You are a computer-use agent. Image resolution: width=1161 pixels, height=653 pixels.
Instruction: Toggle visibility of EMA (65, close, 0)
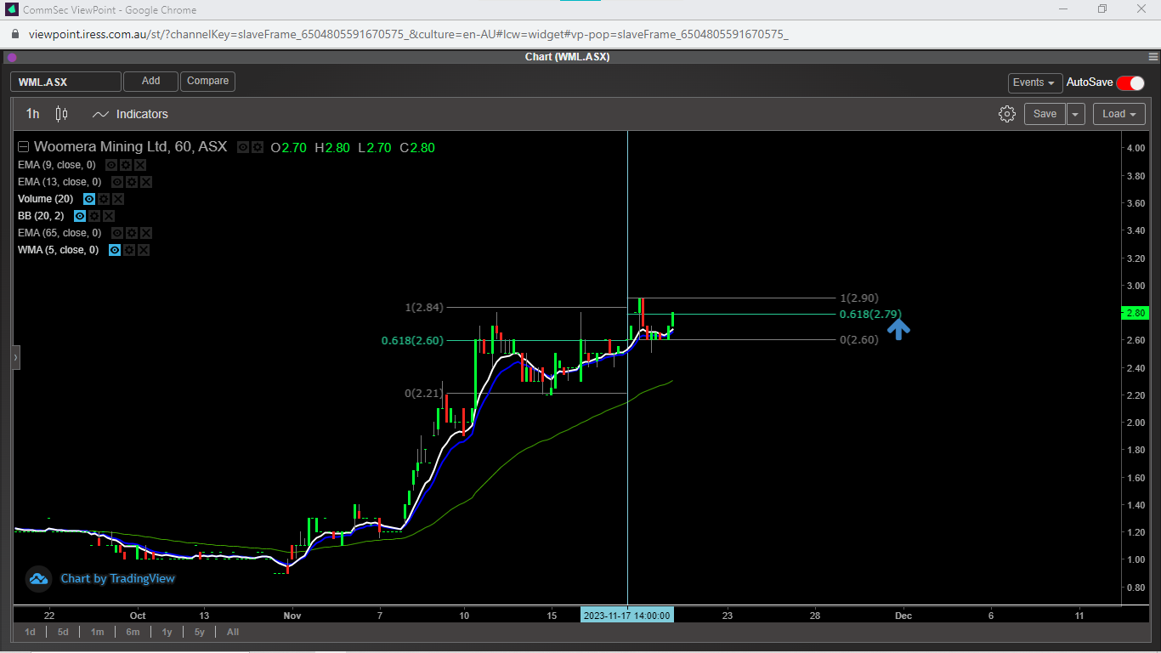pyautogui.click(x=117, y=233)
